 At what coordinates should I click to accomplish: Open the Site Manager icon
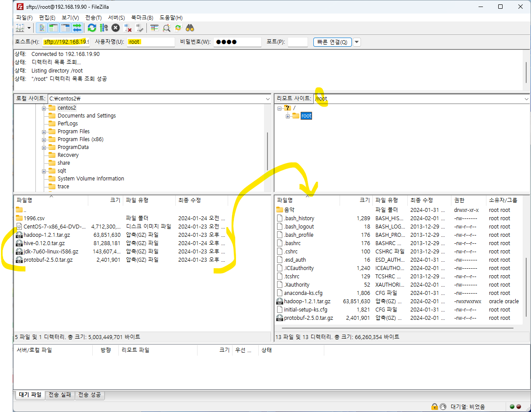click(20, 28)
